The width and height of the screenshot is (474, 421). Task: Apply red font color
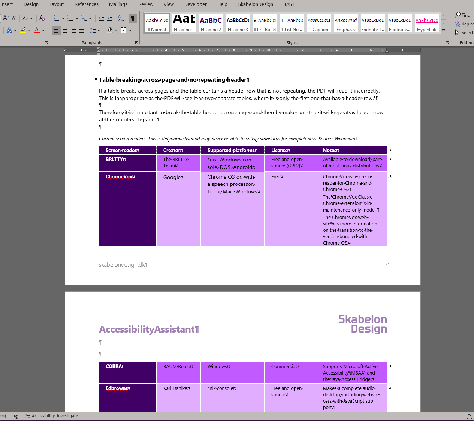click(x=37, y=30)
